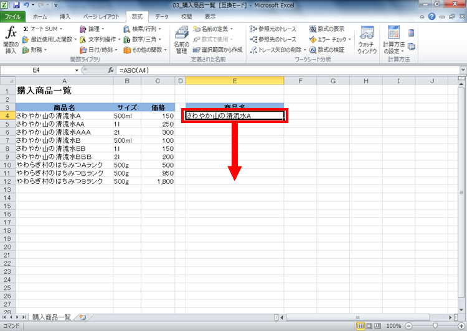Click the zoom slider handle
This screenshot has width=467, height=331.
[435, 326]
